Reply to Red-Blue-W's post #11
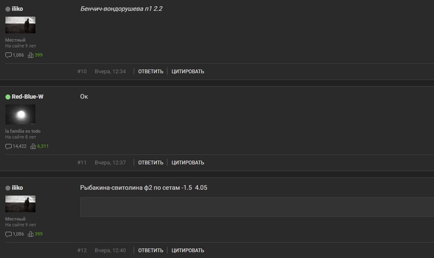Screen dimensions: 434x258 151,163
